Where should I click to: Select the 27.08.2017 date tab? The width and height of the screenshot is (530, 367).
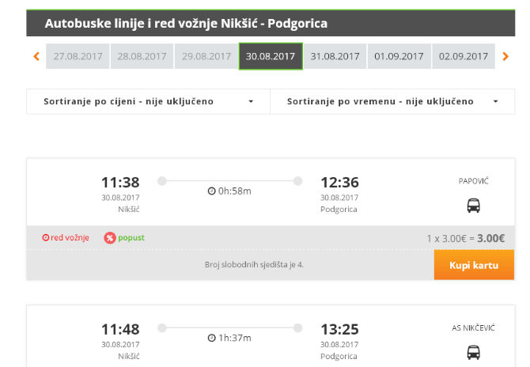pos(78,56)
